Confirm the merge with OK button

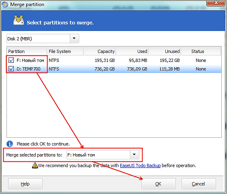[158, 184]
